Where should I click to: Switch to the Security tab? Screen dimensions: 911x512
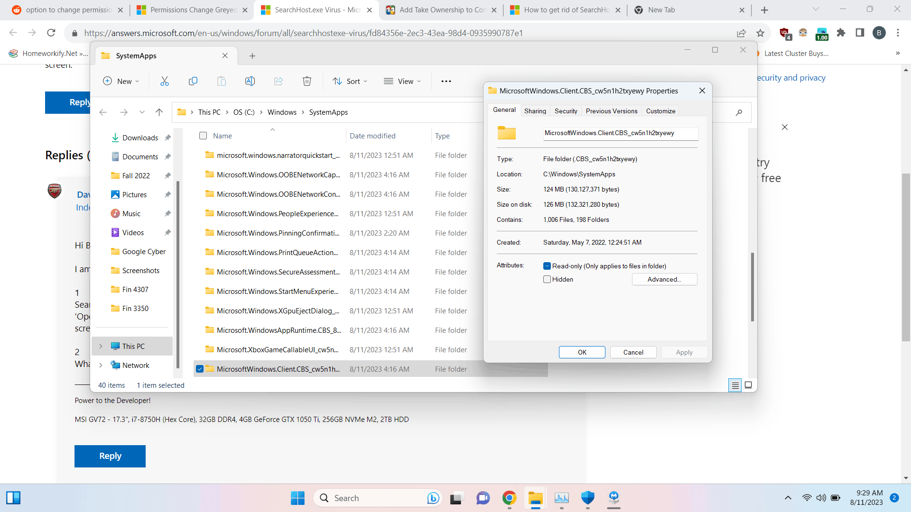[x=566, y=111]
